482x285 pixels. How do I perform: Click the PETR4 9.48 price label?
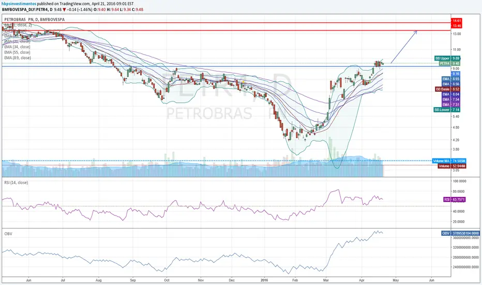[x=449, y=63]
